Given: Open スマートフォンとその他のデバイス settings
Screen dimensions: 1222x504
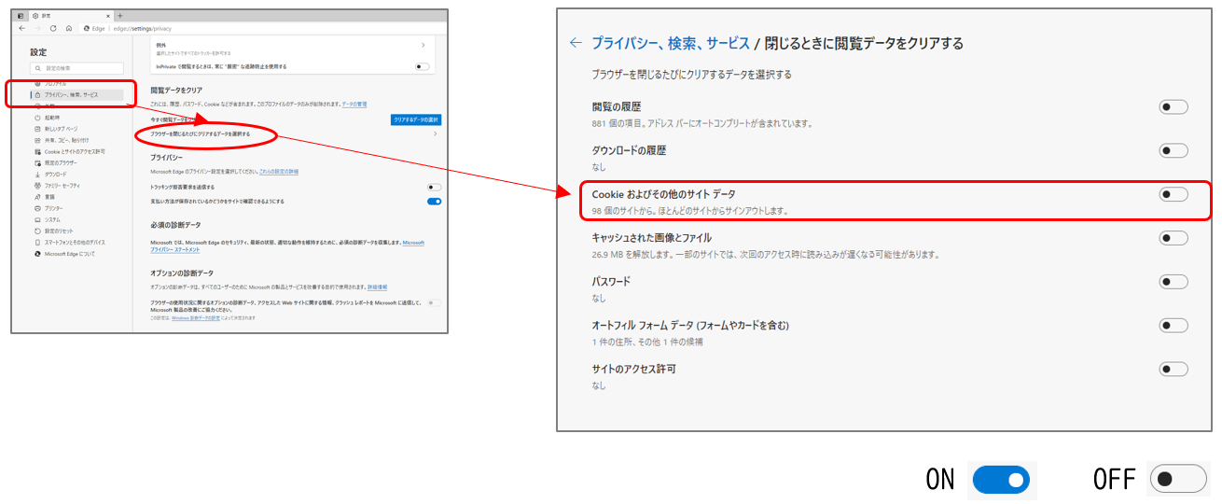Looking at the screenshot, I should [70, 242].
